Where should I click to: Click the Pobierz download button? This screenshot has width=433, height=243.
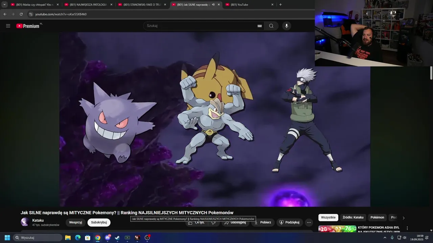(x=263, y=222)
